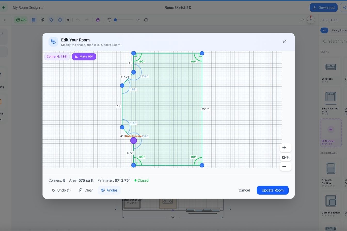Toggle the magnet snapping icon
347x231 pixels.
point(43,20)
